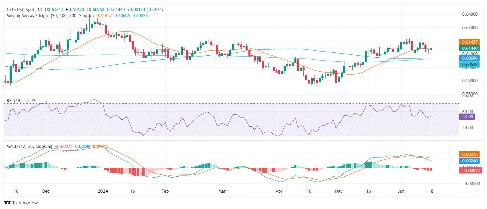Click the blue 0.00240 MACD value tag

click(470, 161)
